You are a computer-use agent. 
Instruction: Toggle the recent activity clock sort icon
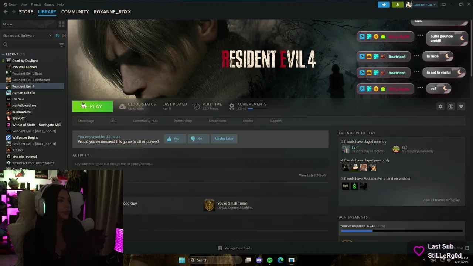(x=58, y=35)
